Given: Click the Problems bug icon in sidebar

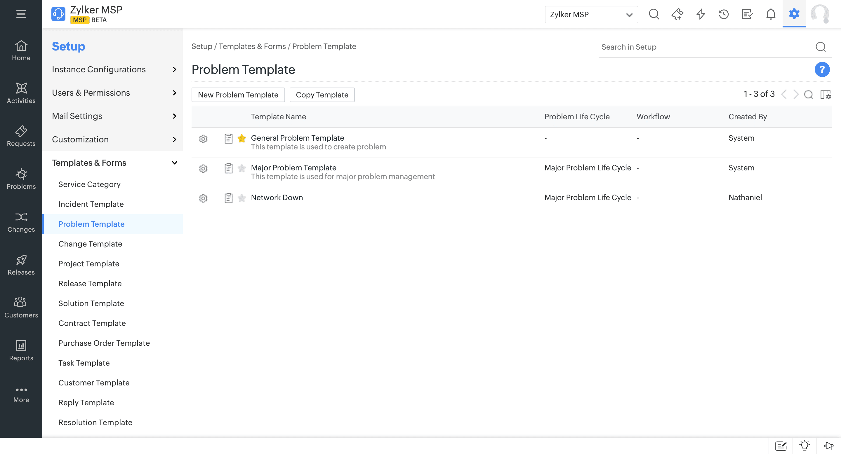Looking at the screenshot, I should 21,179.
